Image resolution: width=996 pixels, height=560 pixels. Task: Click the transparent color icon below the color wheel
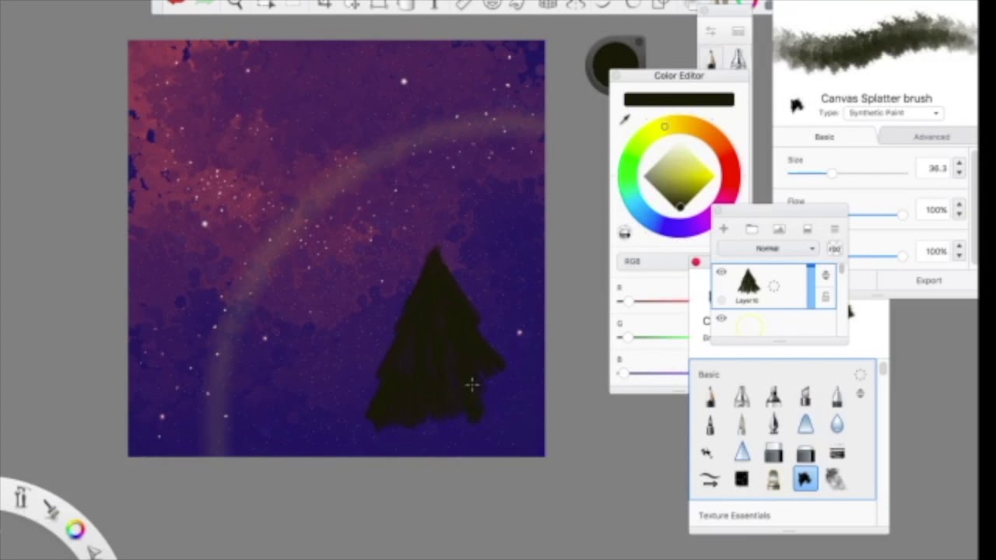click(x=624, y=232)
